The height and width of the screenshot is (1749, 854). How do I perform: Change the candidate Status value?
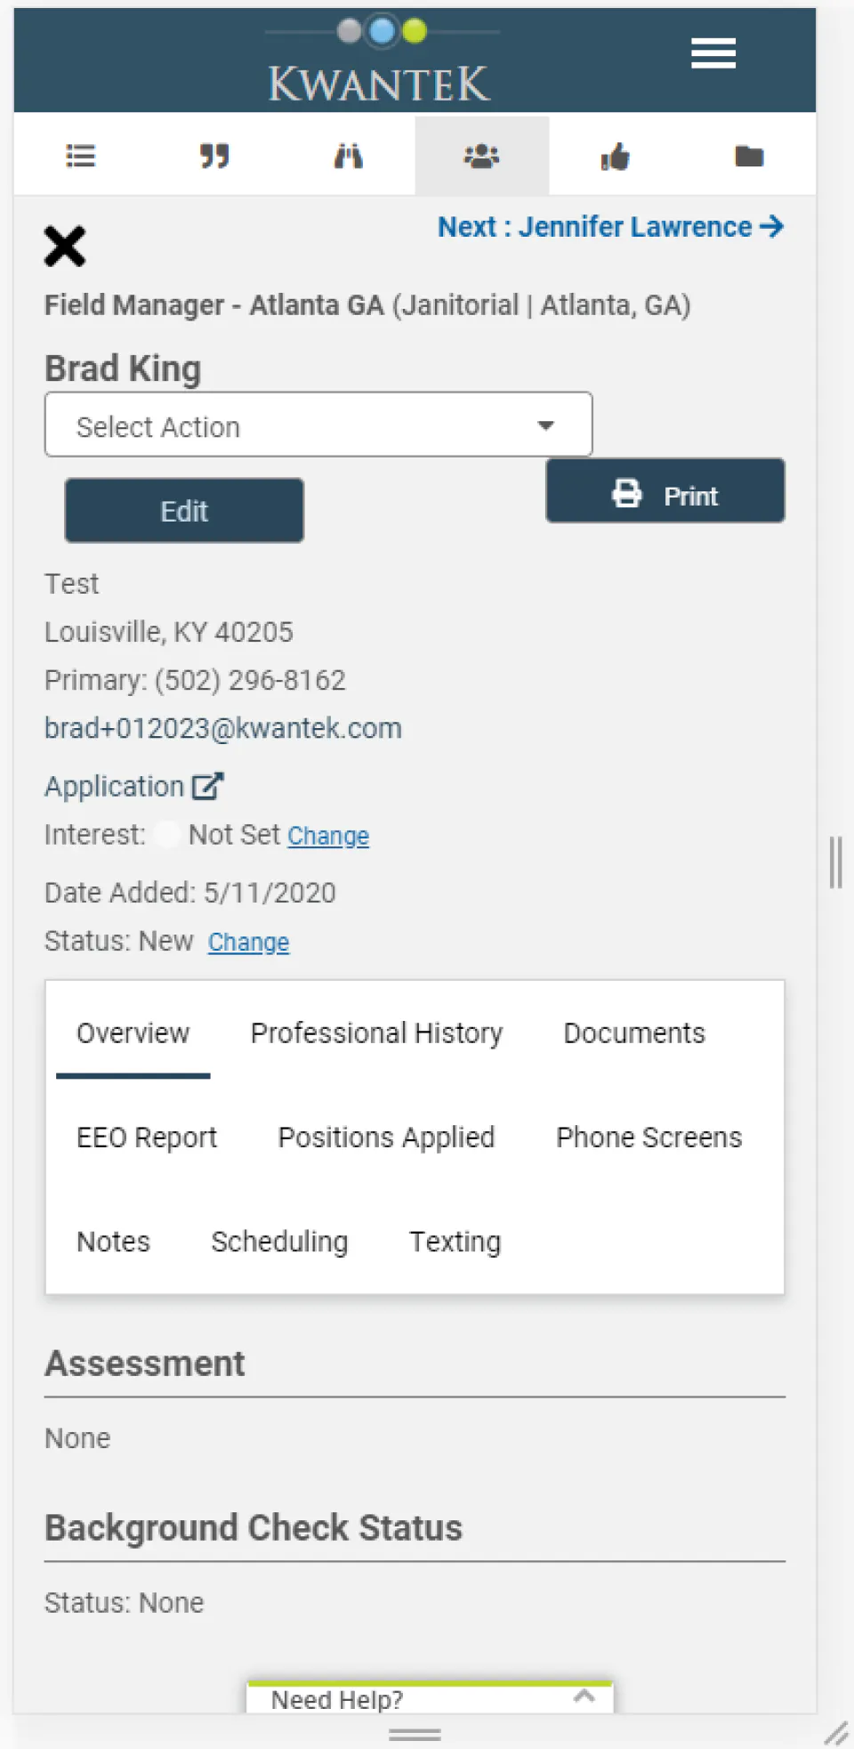248,942
